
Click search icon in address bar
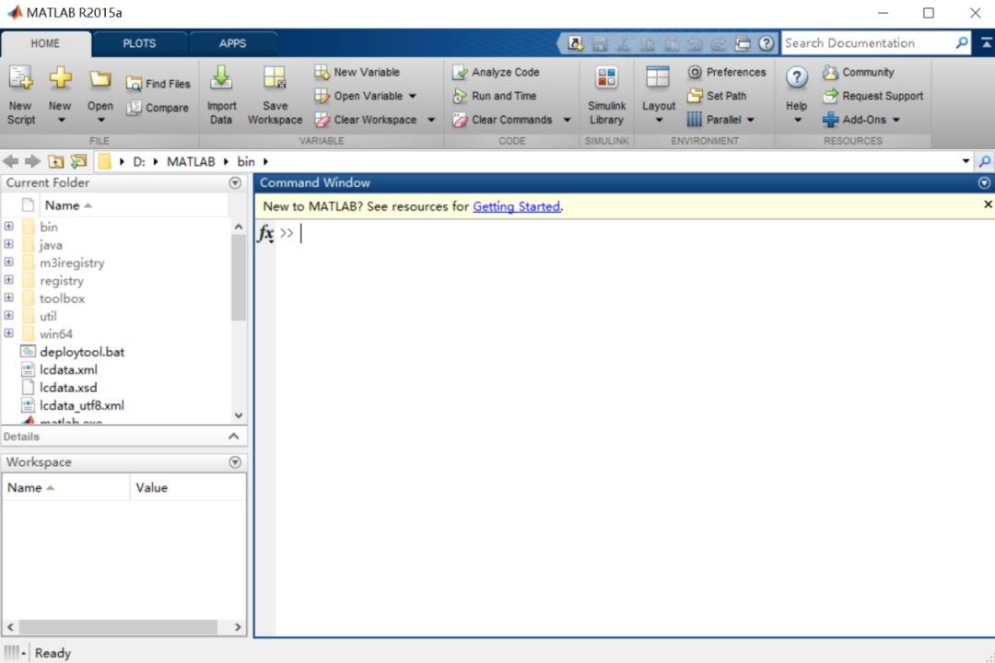coord(985,162)
